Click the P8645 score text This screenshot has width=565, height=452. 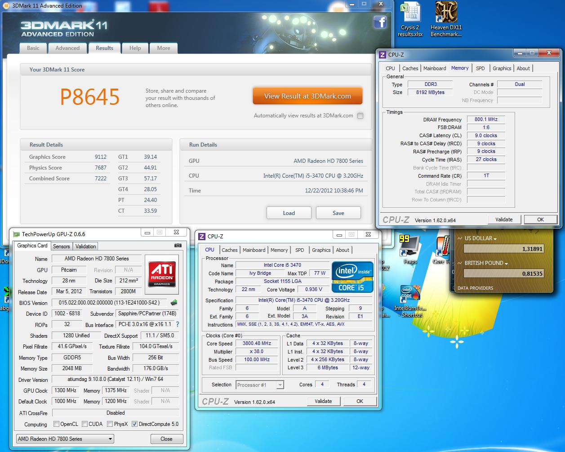(x=90, y=97)
